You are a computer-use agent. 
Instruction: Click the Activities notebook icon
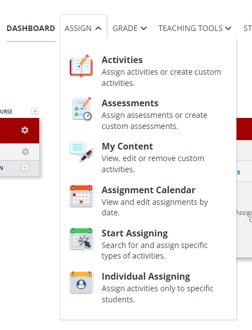click(x=81, y=66)
